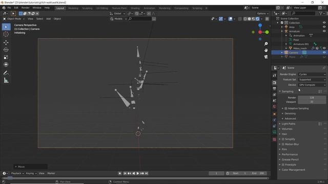The width and height of the screenshot is (328, 184).
Task: Toggle the viewport gizmo display
Action: (221, 19)
